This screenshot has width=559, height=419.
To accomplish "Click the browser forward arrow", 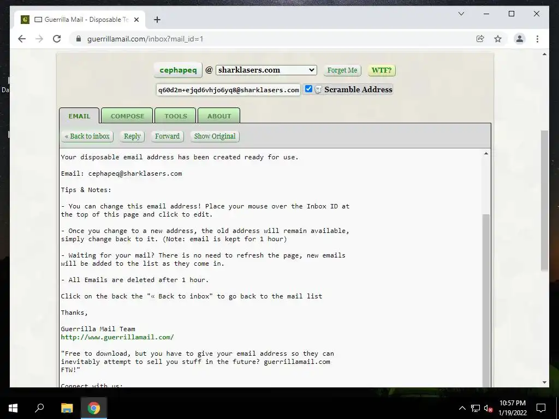I will click(x=39, y=39).
